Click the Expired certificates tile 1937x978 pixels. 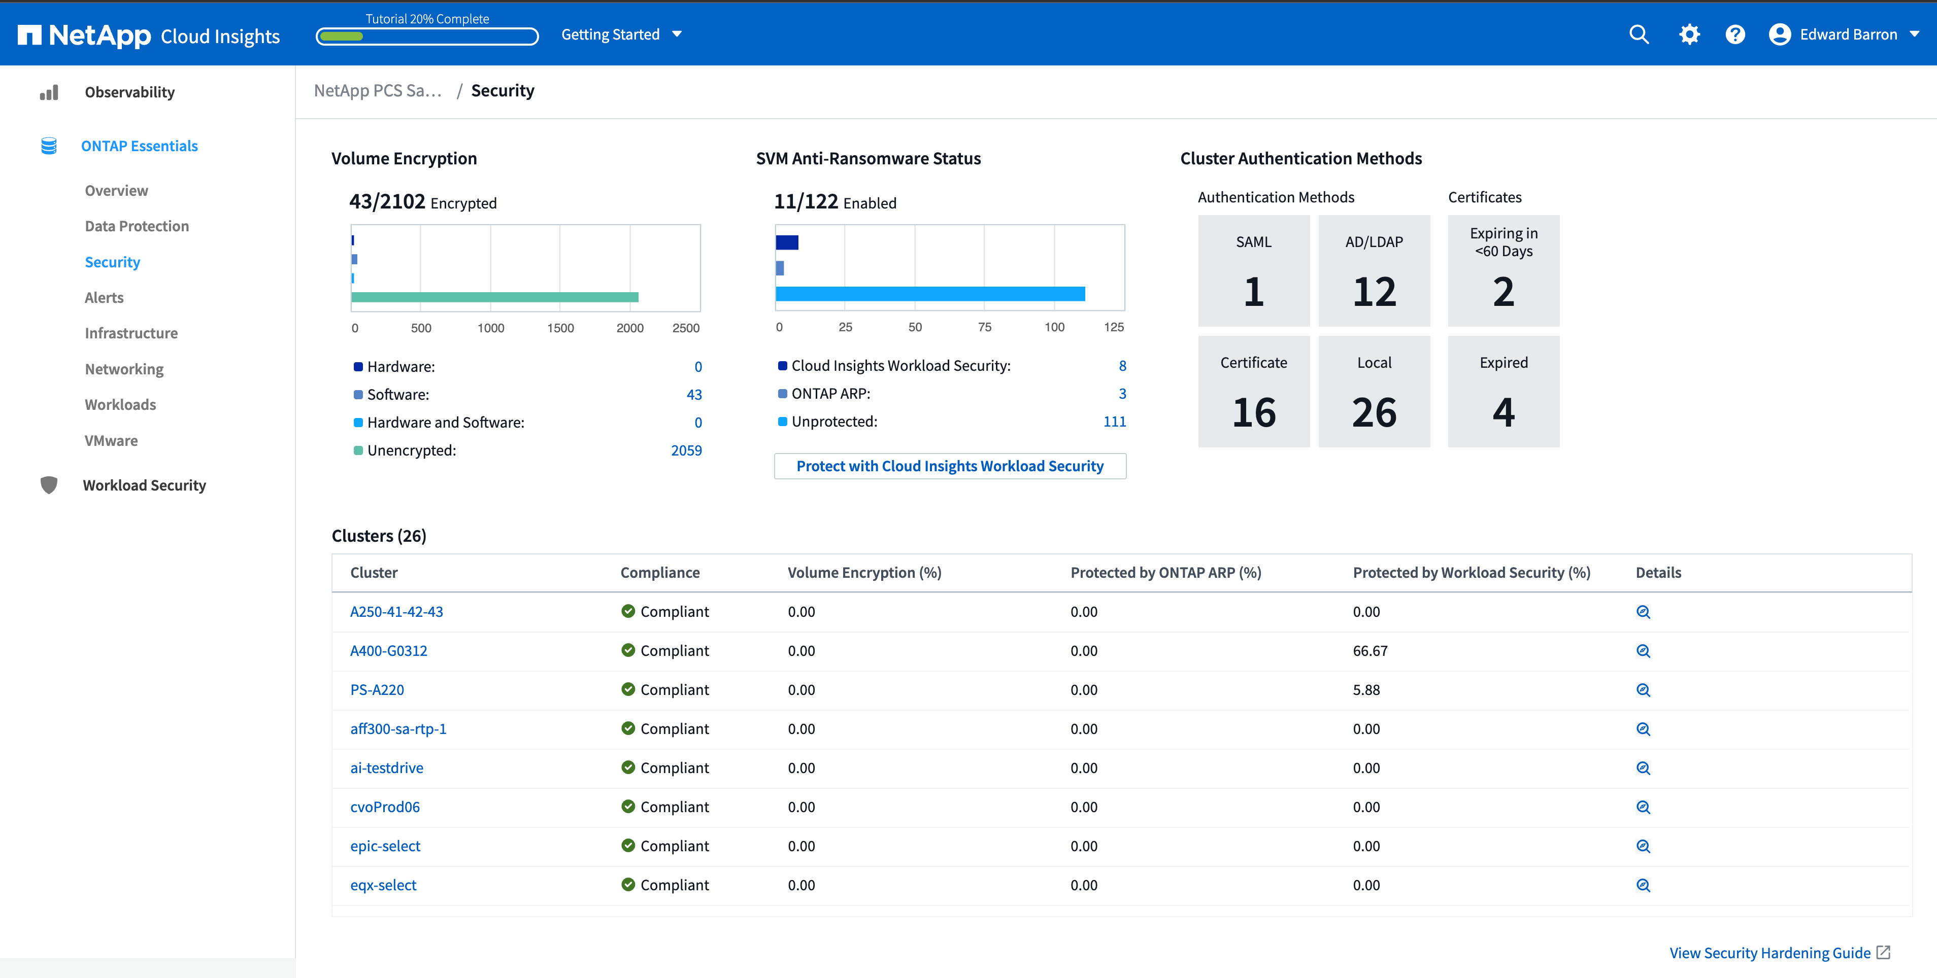coord(1503,391)
